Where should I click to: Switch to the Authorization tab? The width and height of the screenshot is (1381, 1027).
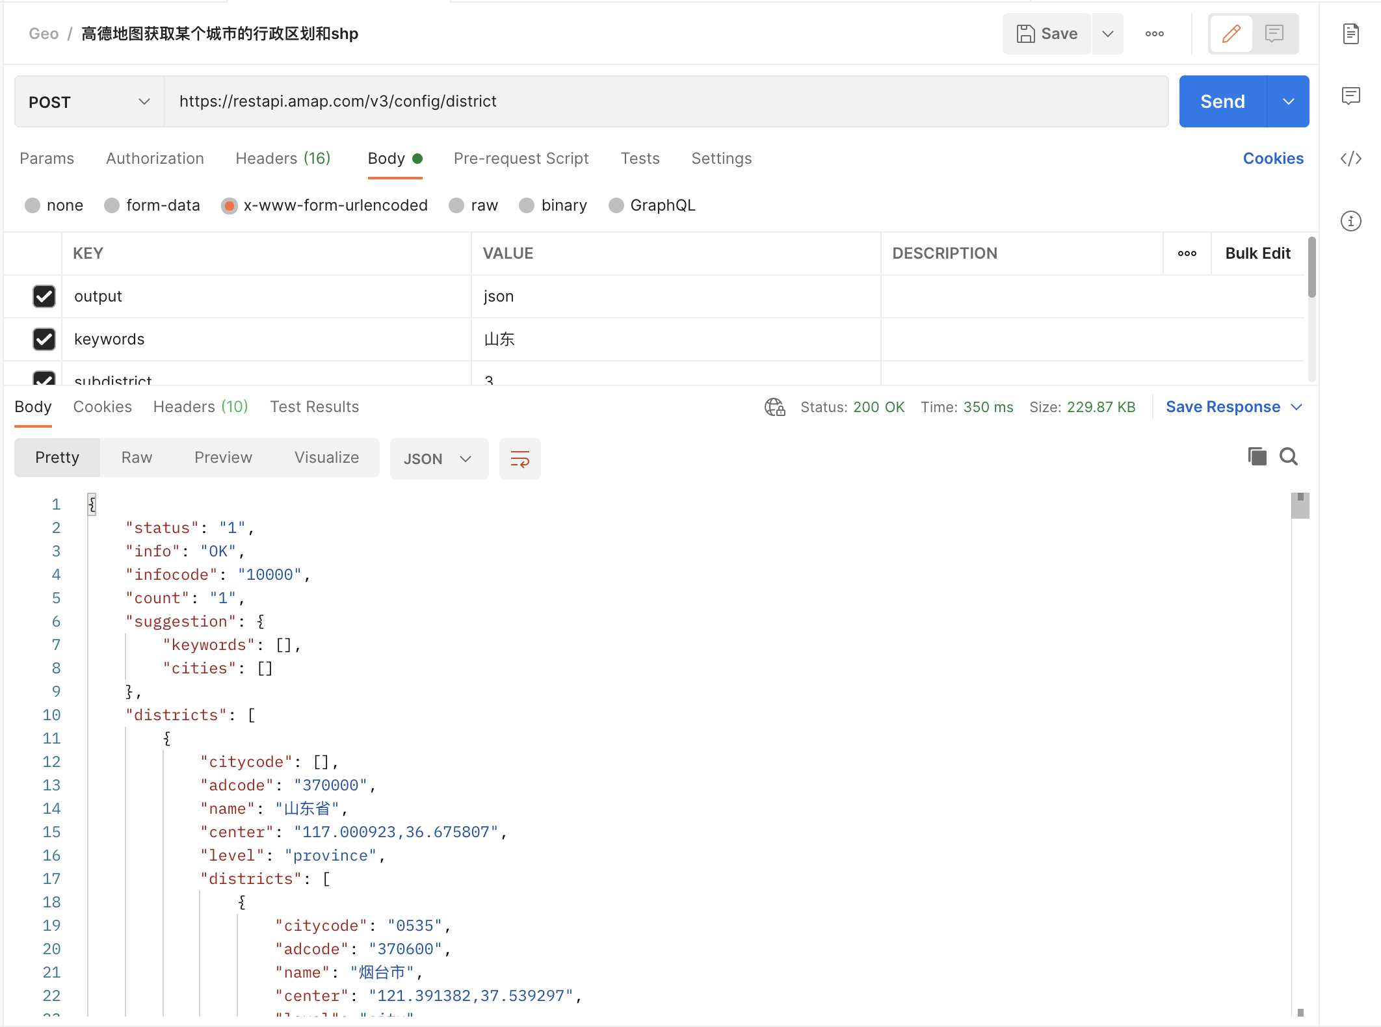[x=155, y=159]
